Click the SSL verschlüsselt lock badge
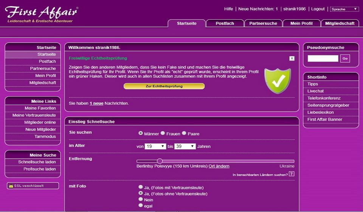The width and height of the screenshot is (363, 212). [x=33, y=186]
